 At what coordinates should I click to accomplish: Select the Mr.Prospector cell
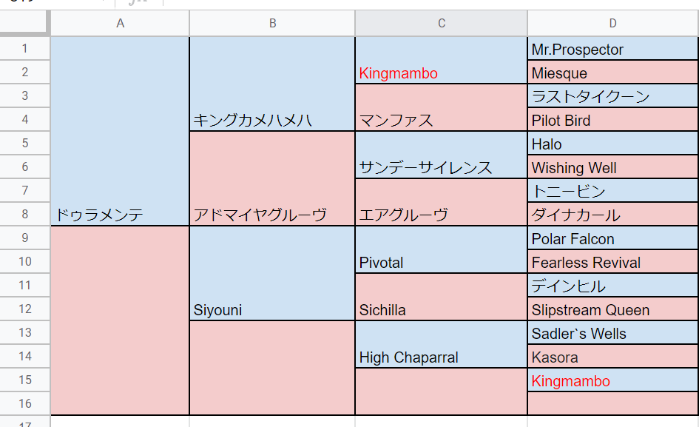point(612,50)
